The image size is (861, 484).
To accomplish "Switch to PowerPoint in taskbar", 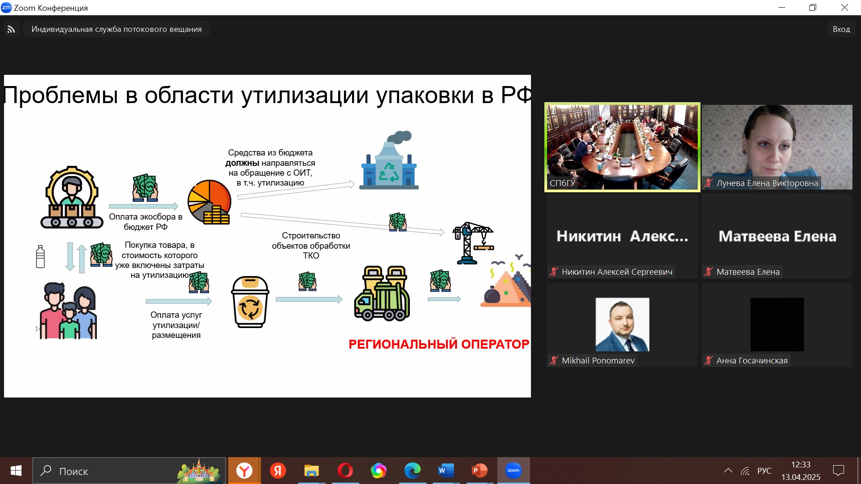I will point(479,471).
